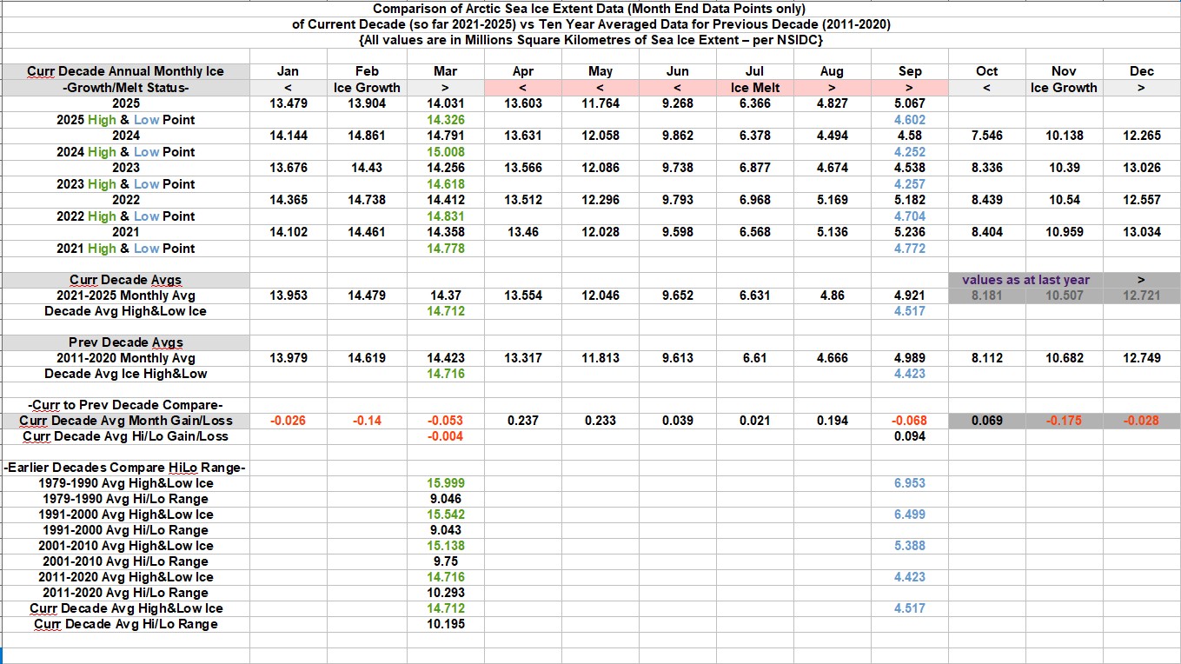This screenshot has height=664, width=1181.
Task: Select the Dec column header cell
Action: pyautogui.click(x=1141, y=71)
